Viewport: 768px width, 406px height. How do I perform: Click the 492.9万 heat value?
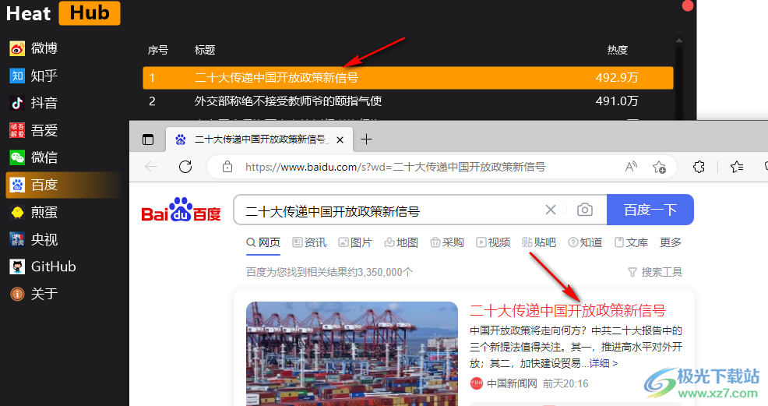[617, 78]
